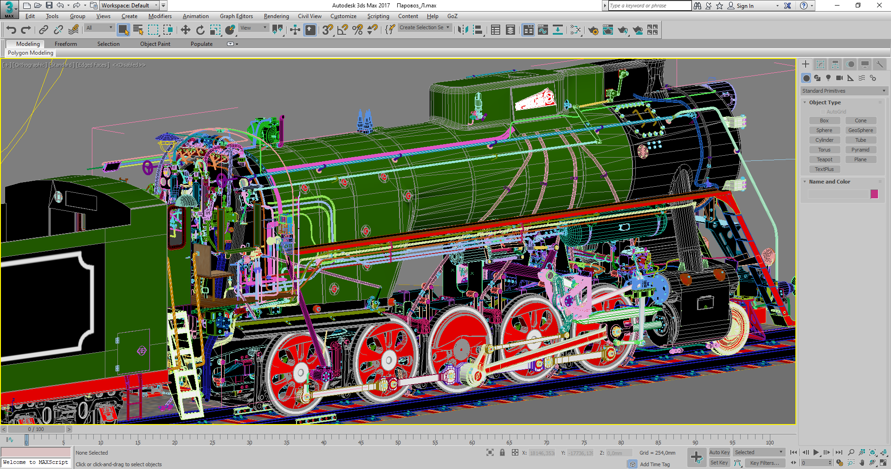Click the object name input field
The width and height of the screenshot is (891, 469).
(x=838, y=194)
